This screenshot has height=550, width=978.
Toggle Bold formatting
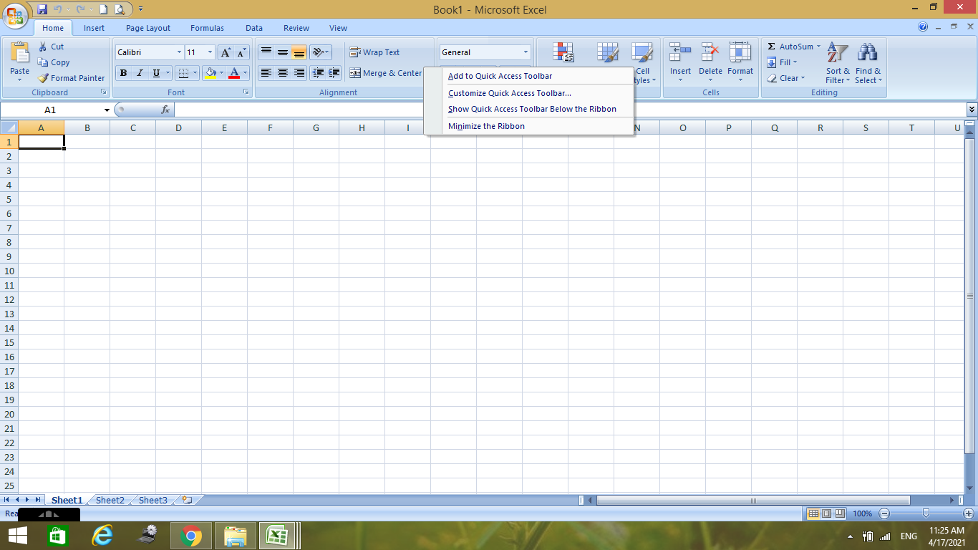coord(123,73)
